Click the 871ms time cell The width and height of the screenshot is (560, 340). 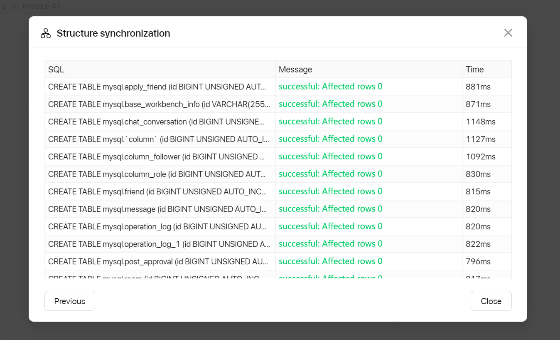[x=487, y=104]
